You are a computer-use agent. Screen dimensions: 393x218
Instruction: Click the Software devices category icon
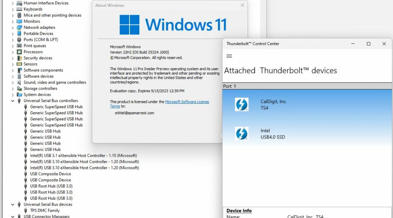pyautogui.click(x=19, y=76)
